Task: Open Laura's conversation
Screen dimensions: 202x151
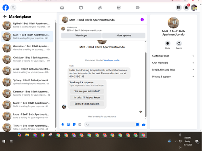Action: 27,116
